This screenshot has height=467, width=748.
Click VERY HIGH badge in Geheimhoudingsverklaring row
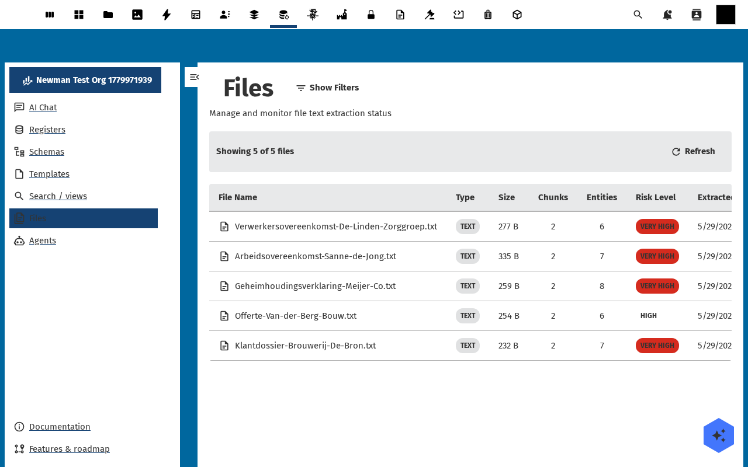[657, 286]
